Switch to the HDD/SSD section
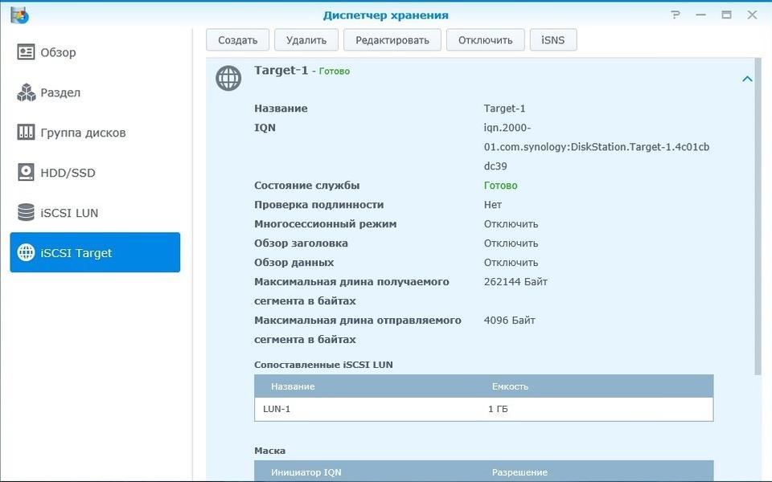 [68, 173]
